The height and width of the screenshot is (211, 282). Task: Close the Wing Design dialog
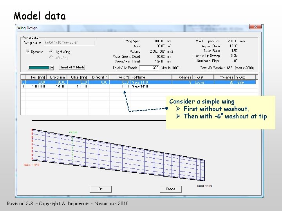pyautogui.click(x=255, y=27)
